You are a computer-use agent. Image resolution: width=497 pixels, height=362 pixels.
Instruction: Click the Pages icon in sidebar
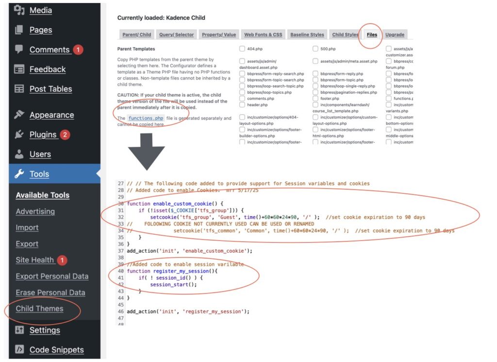(19, 30)
